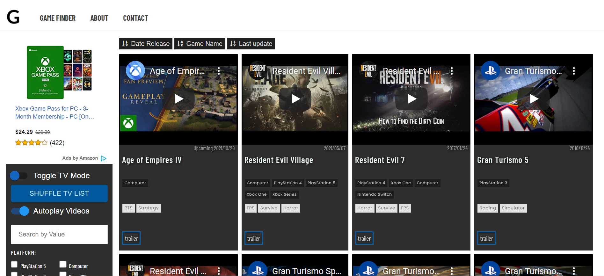Open the Resident Evil Village trailer

(x=254, y=238)
